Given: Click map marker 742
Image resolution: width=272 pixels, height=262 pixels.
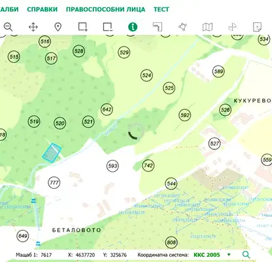Looking at the screenshot, I should 148,166.
